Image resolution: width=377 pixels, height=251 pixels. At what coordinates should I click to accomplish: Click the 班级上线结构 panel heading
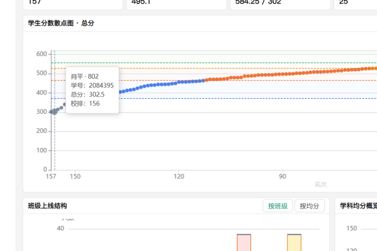click(x=47, y=206)
